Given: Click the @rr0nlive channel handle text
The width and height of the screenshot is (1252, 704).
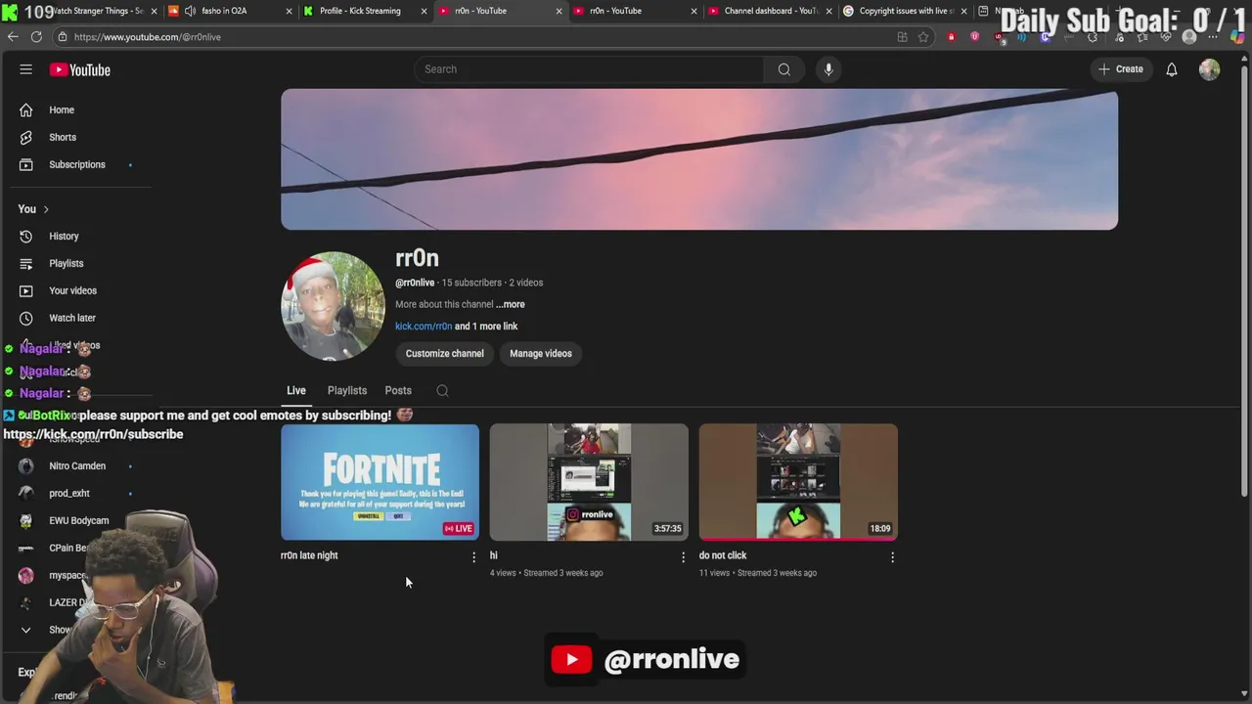Looking at the screenshot, I should tap(415, 283).
